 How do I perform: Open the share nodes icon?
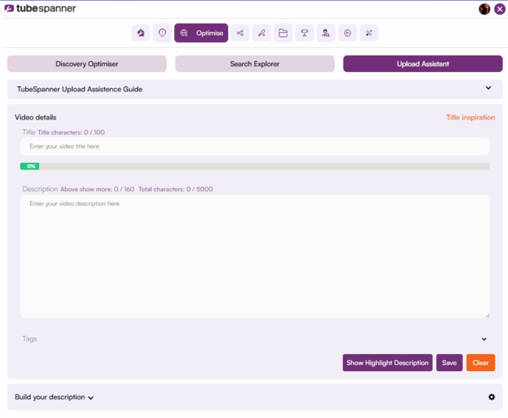(240, 33)
